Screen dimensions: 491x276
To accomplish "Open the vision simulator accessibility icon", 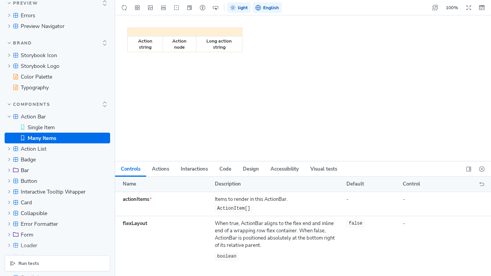I will [203, 8].
